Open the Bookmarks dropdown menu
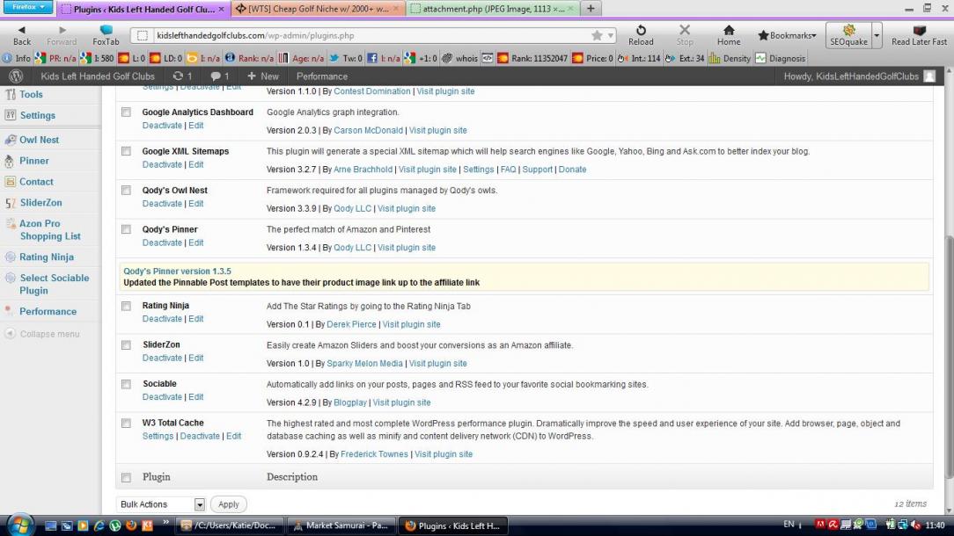The width and height of the screenshot is (954, 536). click(786, 35)
